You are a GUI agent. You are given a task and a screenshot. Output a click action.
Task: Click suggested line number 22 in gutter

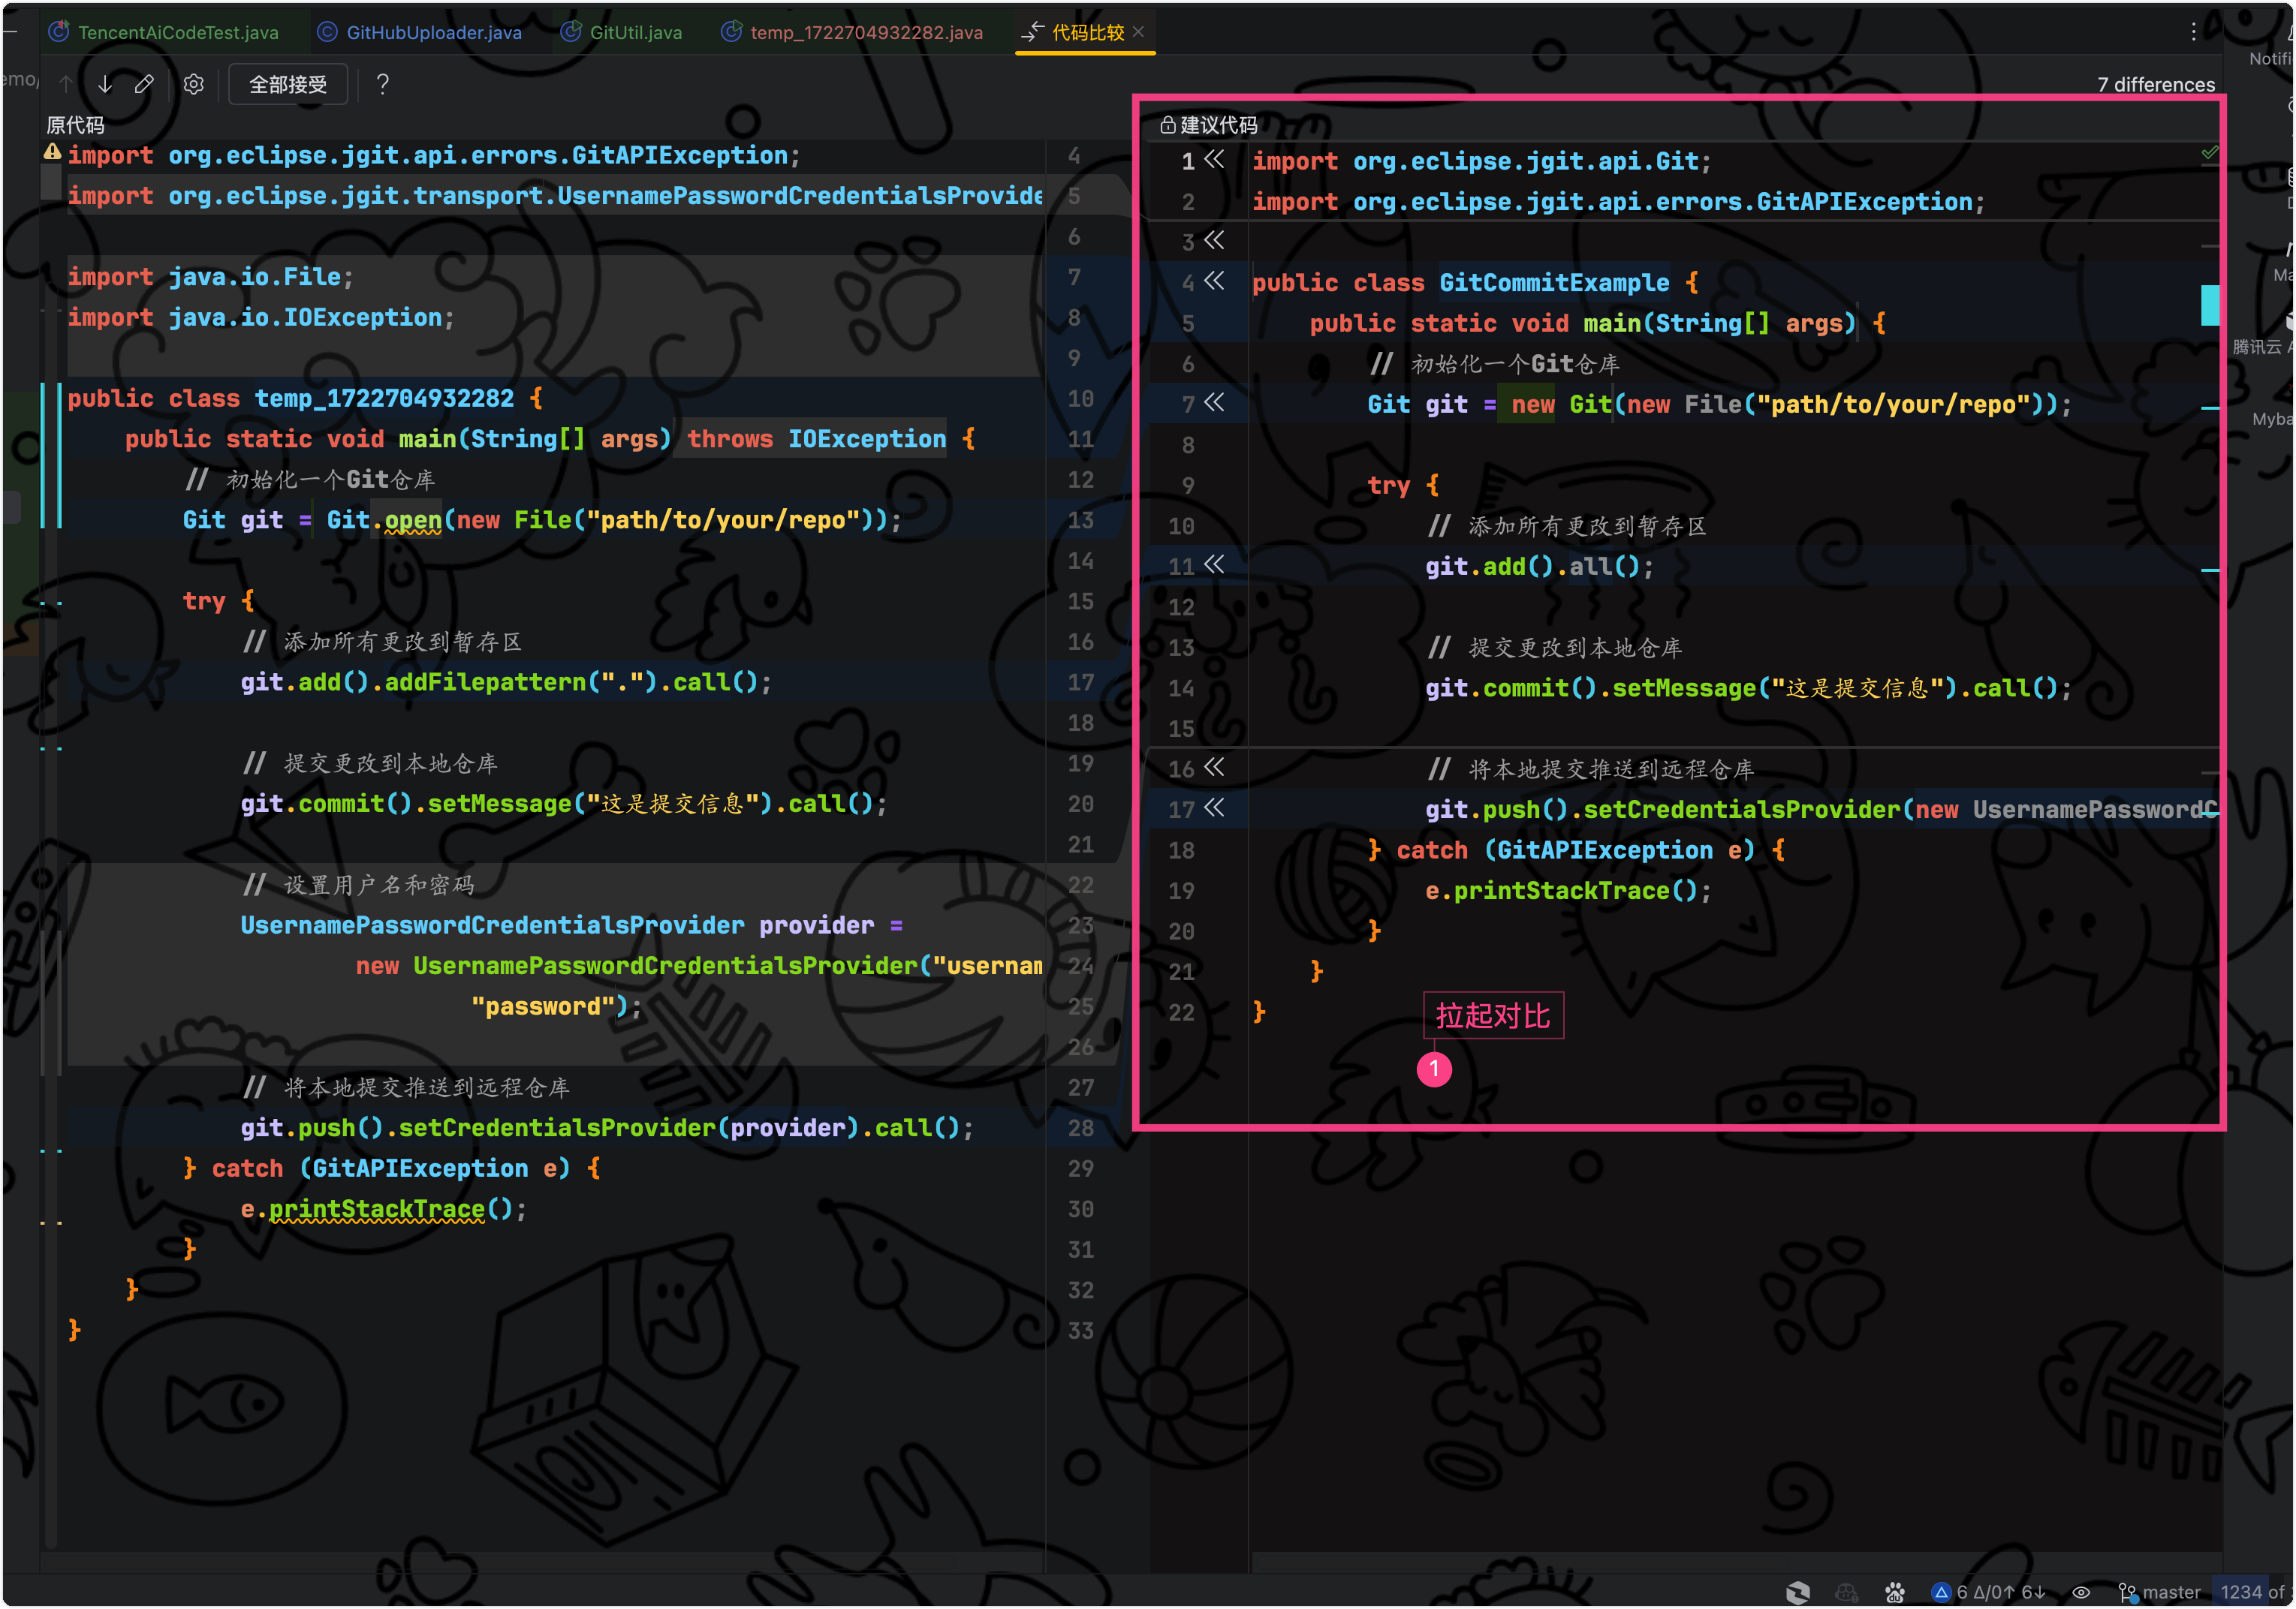tap(1181, 1012)
